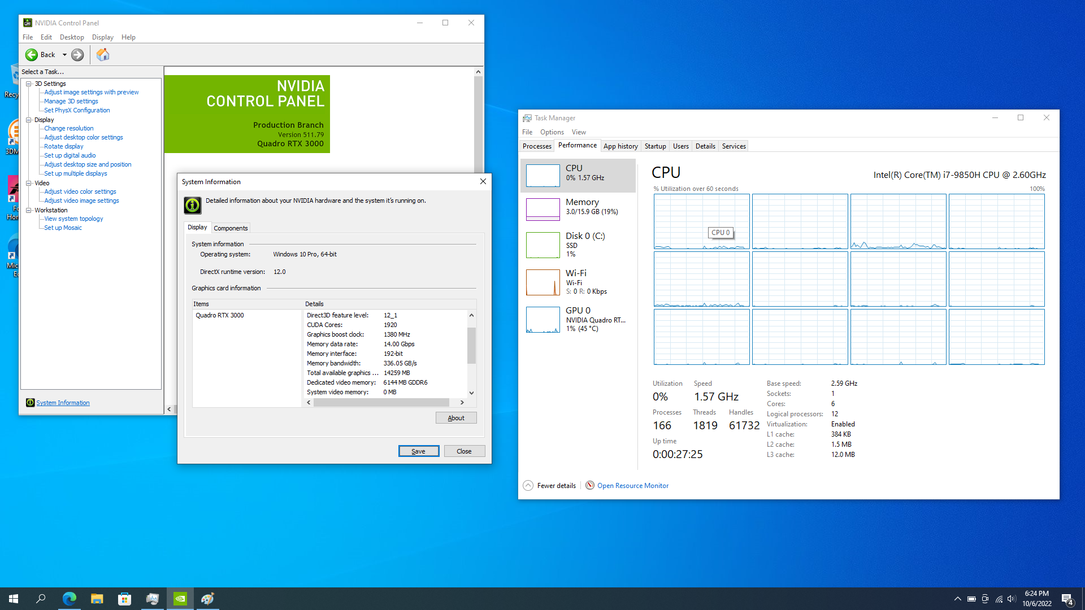Select the GPU 0 performance thumbnail graph
This screenshot has width=1085, height=610.
point(543,320)
